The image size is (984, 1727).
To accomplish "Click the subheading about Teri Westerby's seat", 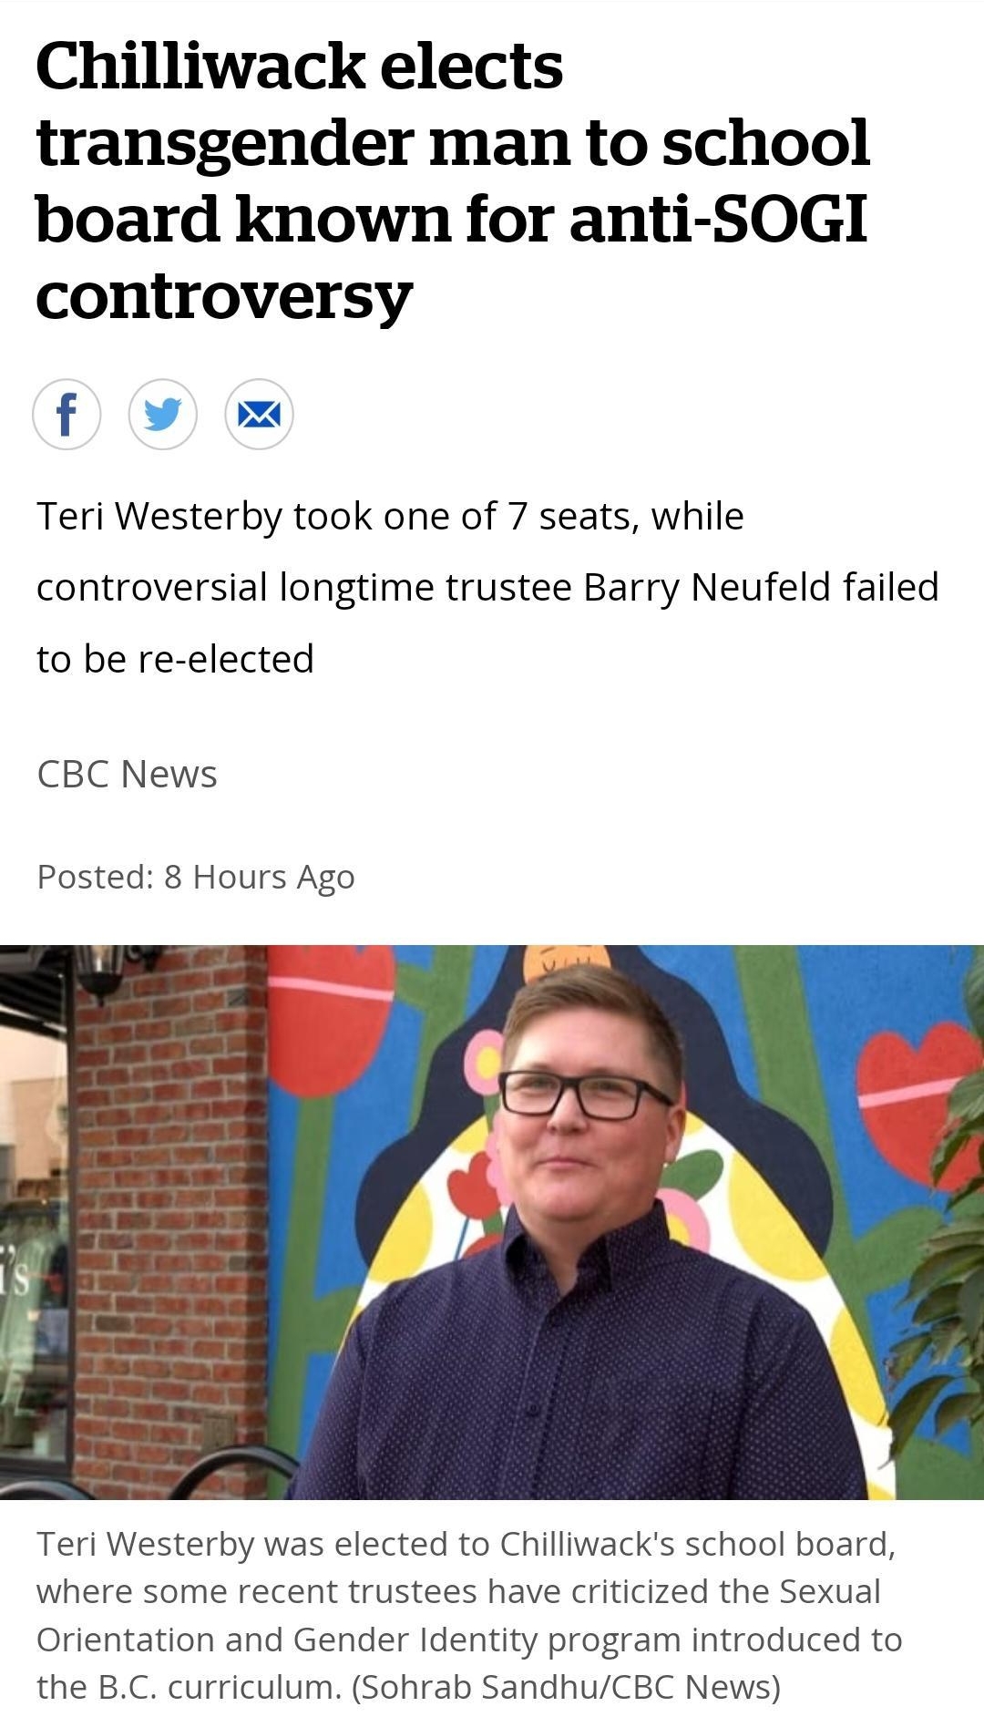I will click(390, 517).
